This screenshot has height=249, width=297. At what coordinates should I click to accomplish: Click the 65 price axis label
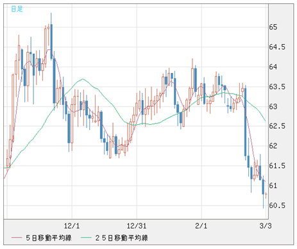pos(273,28)
